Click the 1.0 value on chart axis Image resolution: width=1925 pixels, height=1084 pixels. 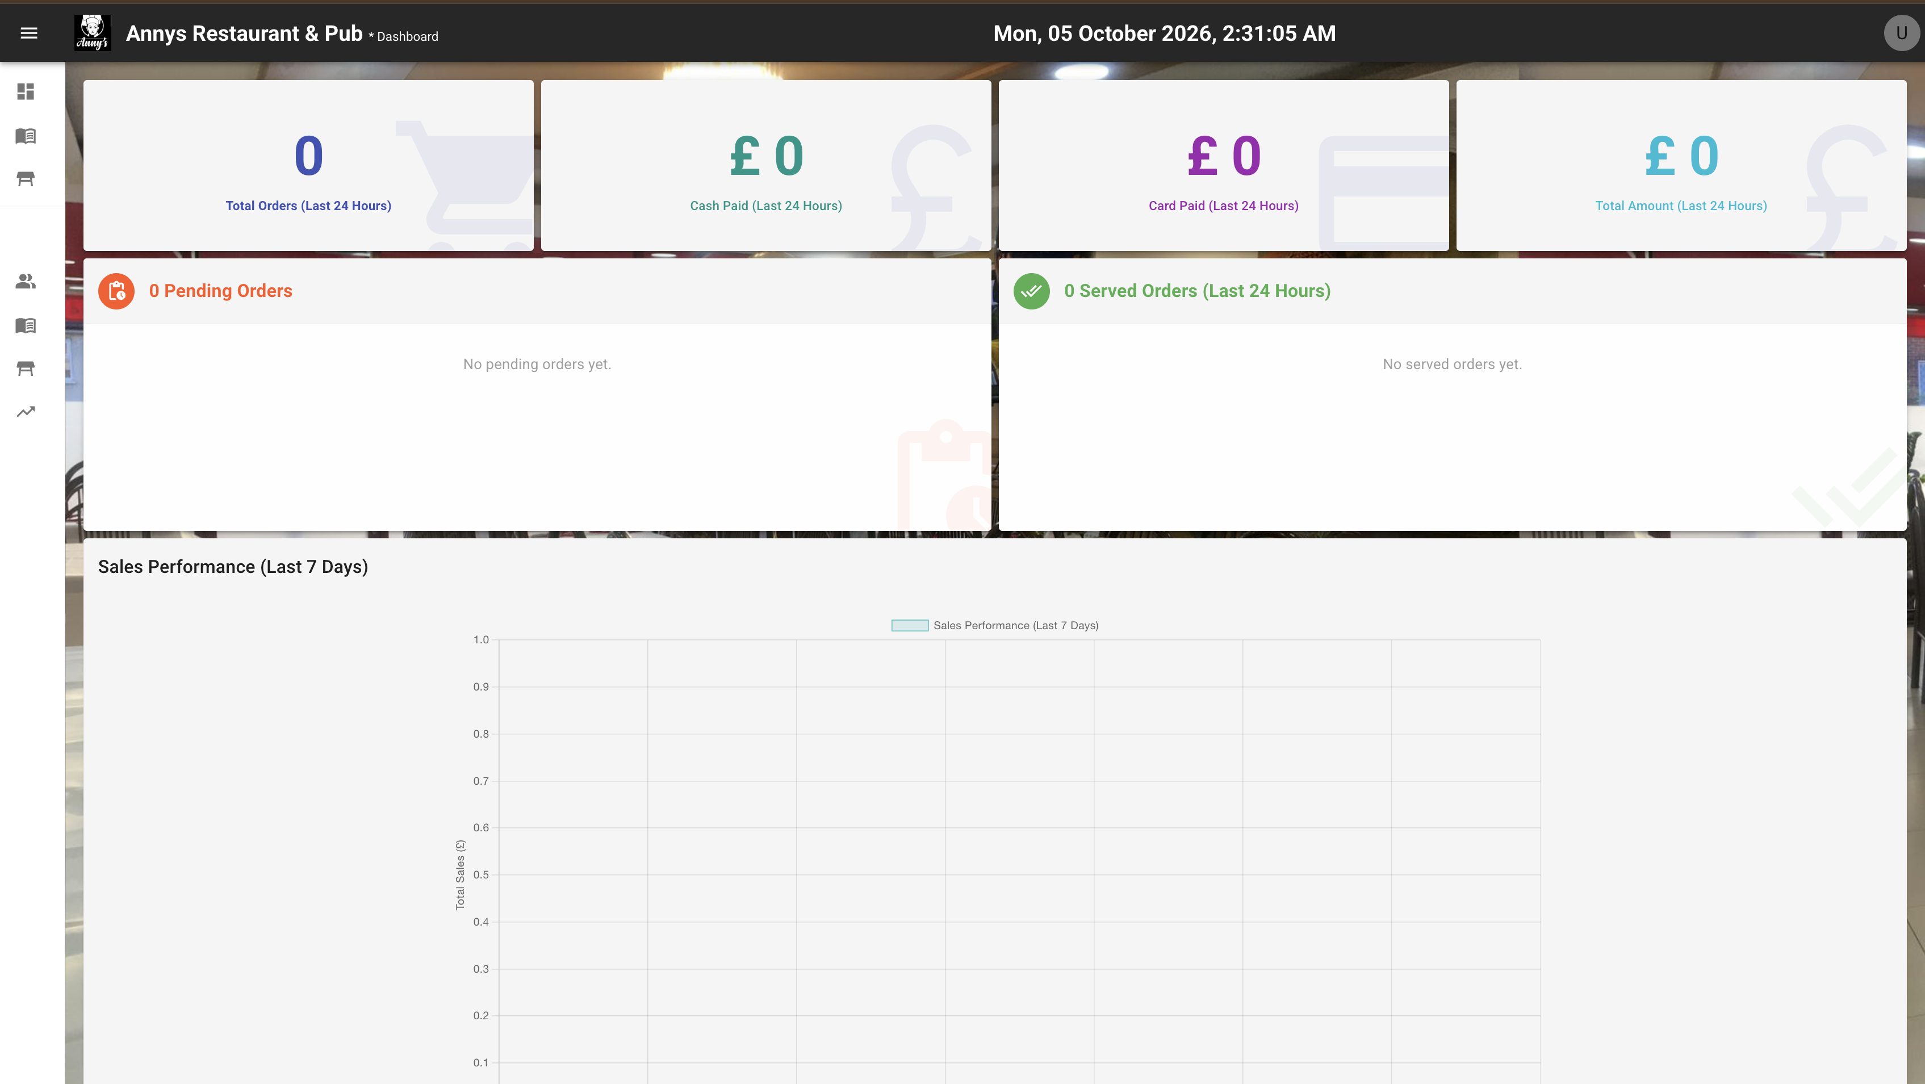tap(480, 639)
